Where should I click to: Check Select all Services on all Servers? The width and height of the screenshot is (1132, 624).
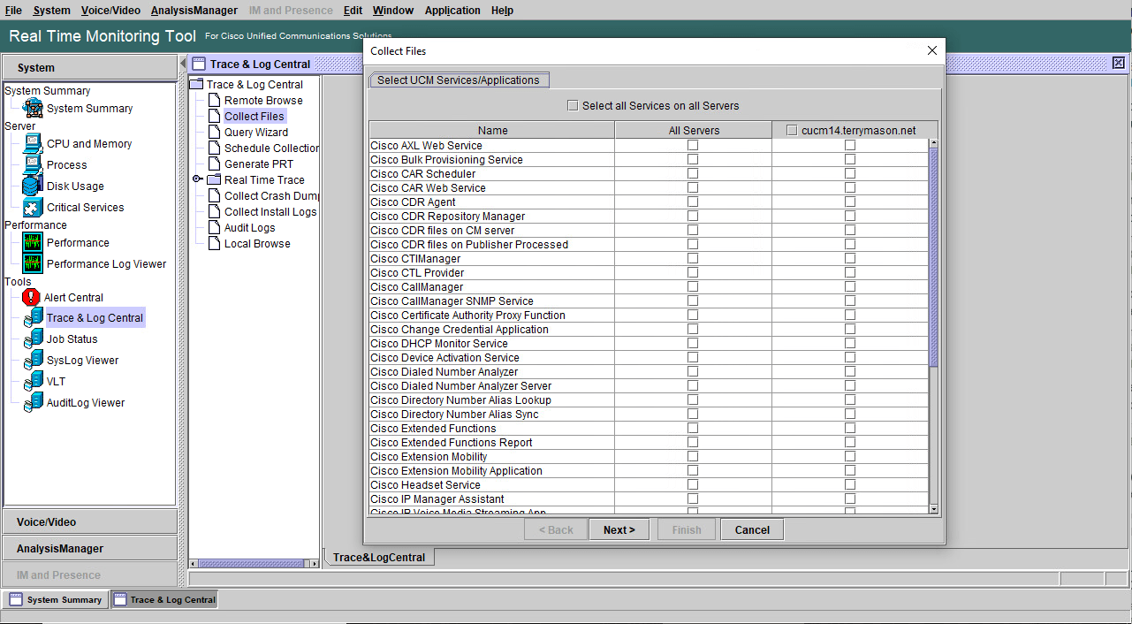(x=573, y=106)
